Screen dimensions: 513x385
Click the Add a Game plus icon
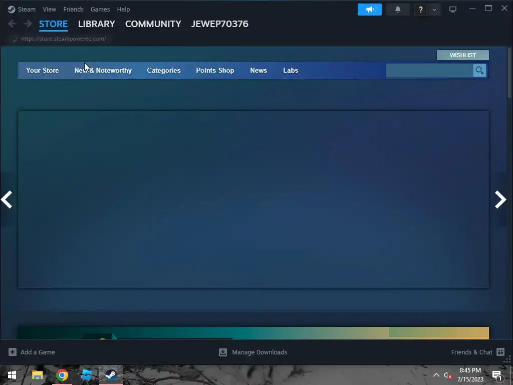13,352
